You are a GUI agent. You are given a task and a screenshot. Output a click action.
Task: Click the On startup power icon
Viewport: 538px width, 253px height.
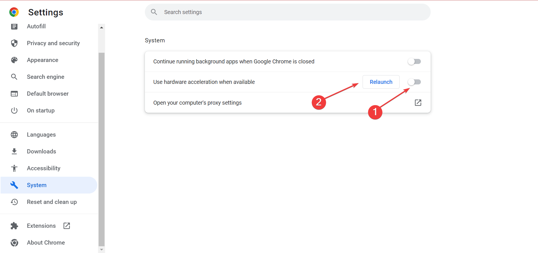click(x=14, y=111)
